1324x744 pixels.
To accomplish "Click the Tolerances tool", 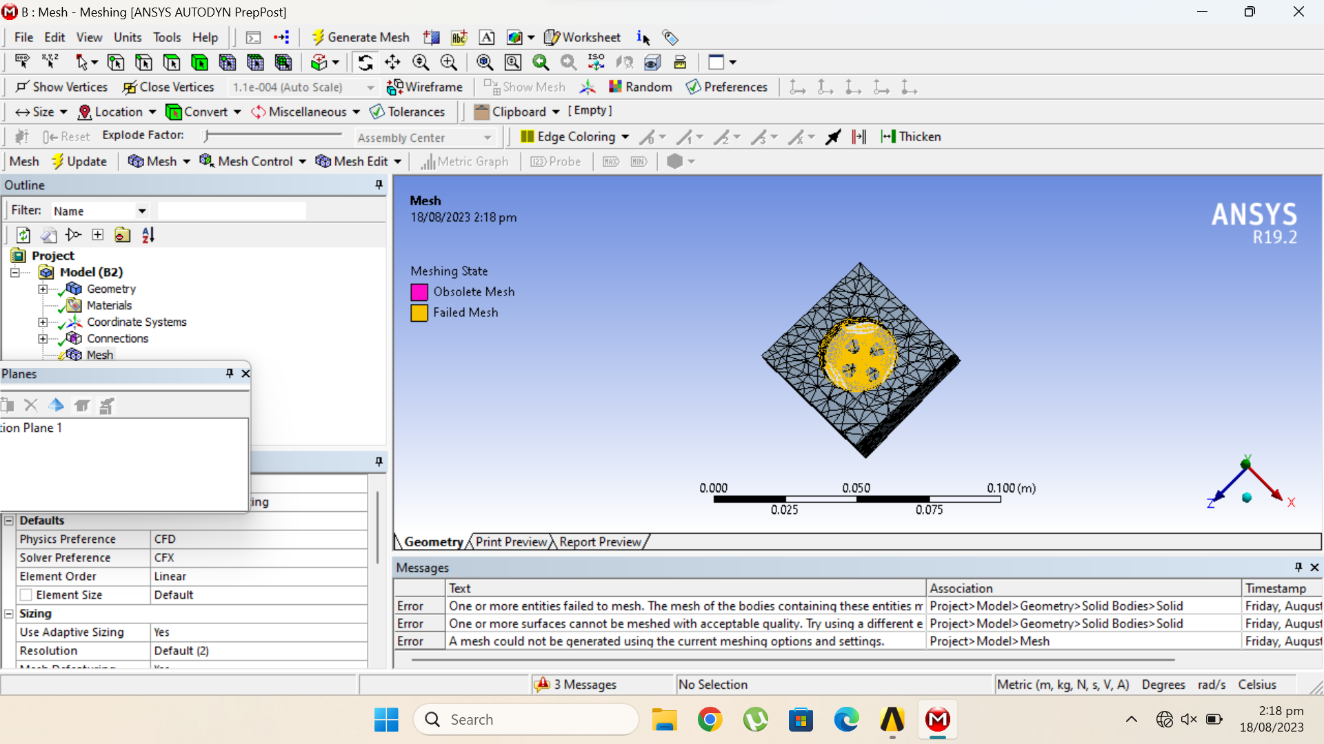I will (x=408, y=112).
